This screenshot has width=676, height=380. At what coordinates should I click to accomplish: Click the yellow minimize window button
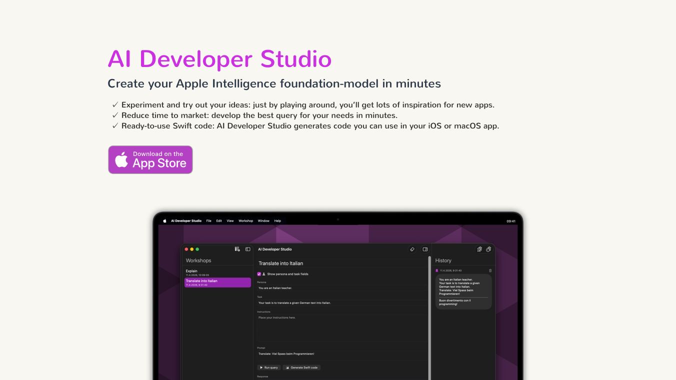click(x=192, y=249)
